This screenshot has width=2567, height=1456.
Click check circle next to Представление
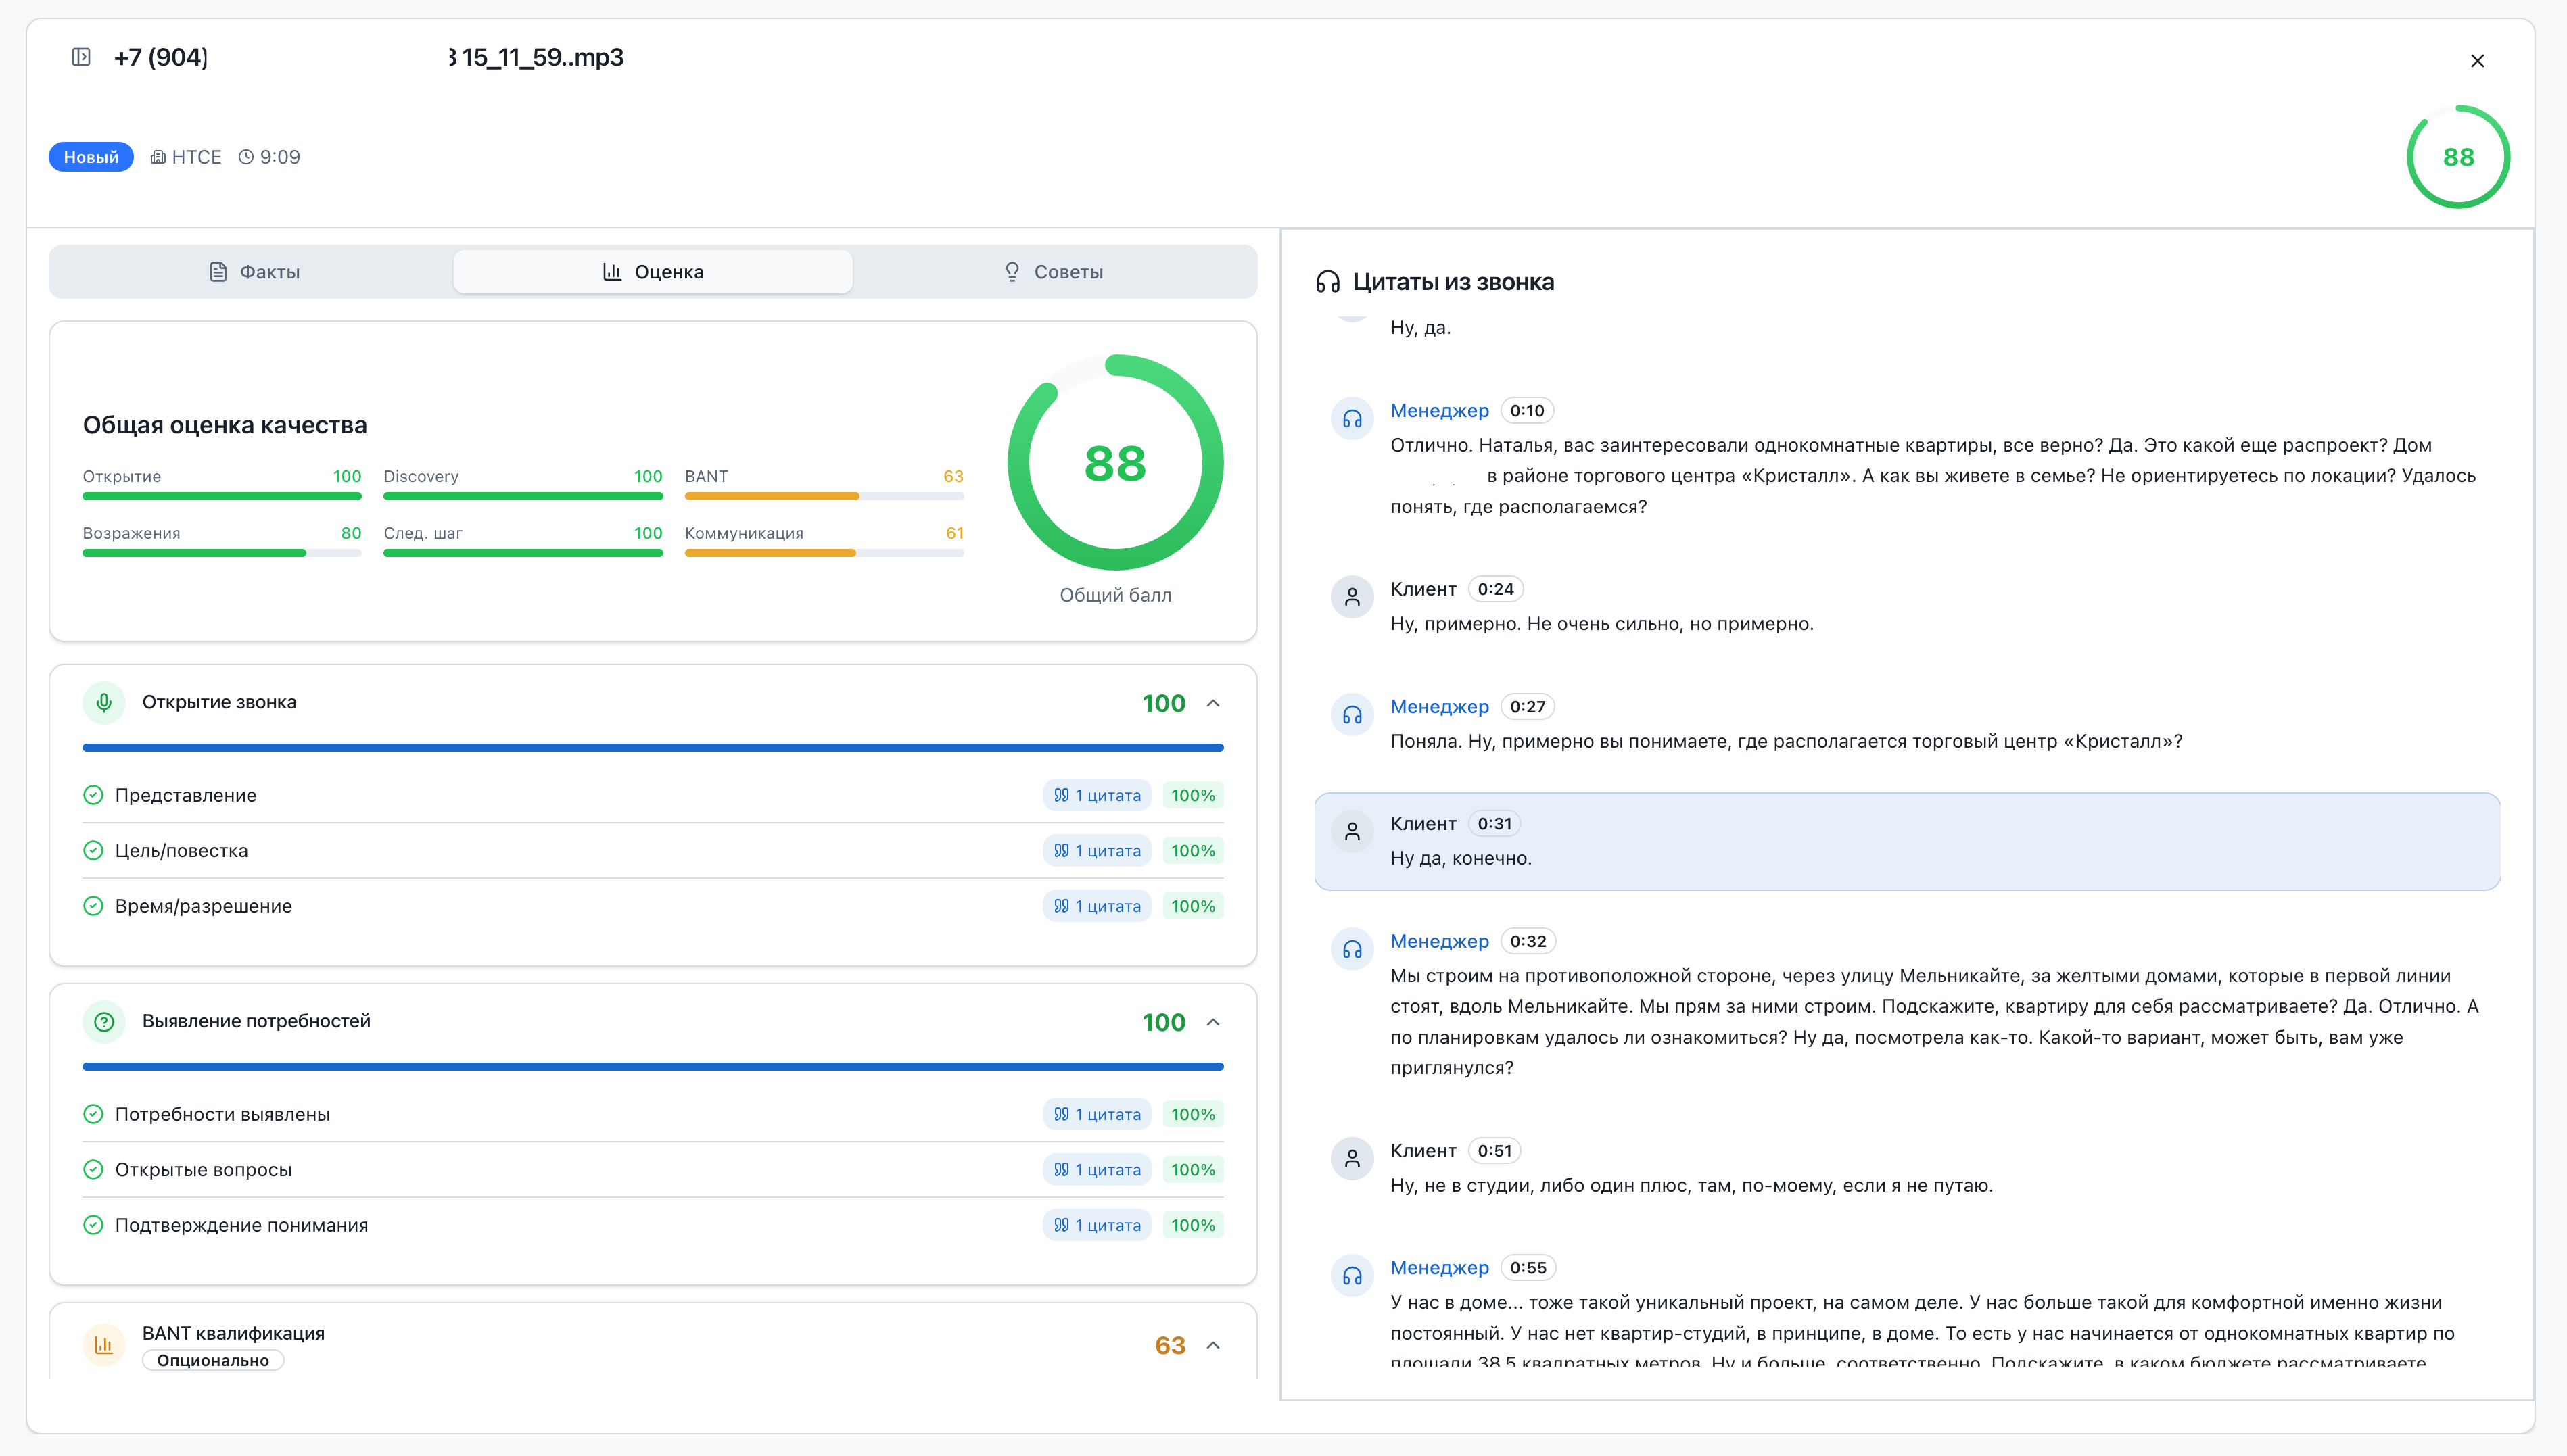pyautogui.click(x=93, y=795)
